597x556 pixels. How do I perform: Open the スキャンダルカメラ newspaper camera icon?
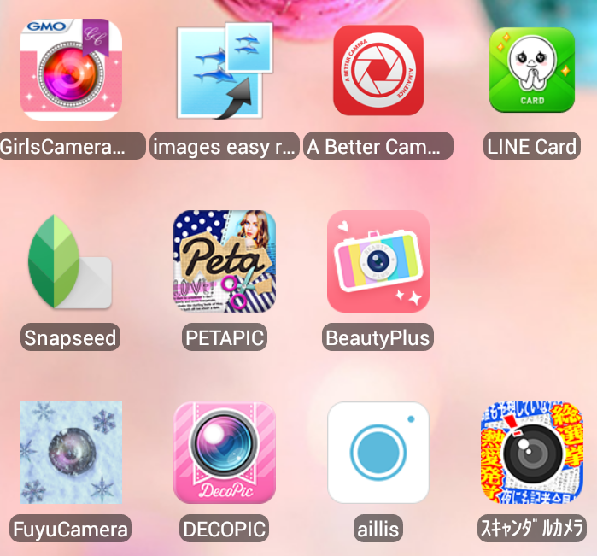pyautogui.click(x=532, y=453)
